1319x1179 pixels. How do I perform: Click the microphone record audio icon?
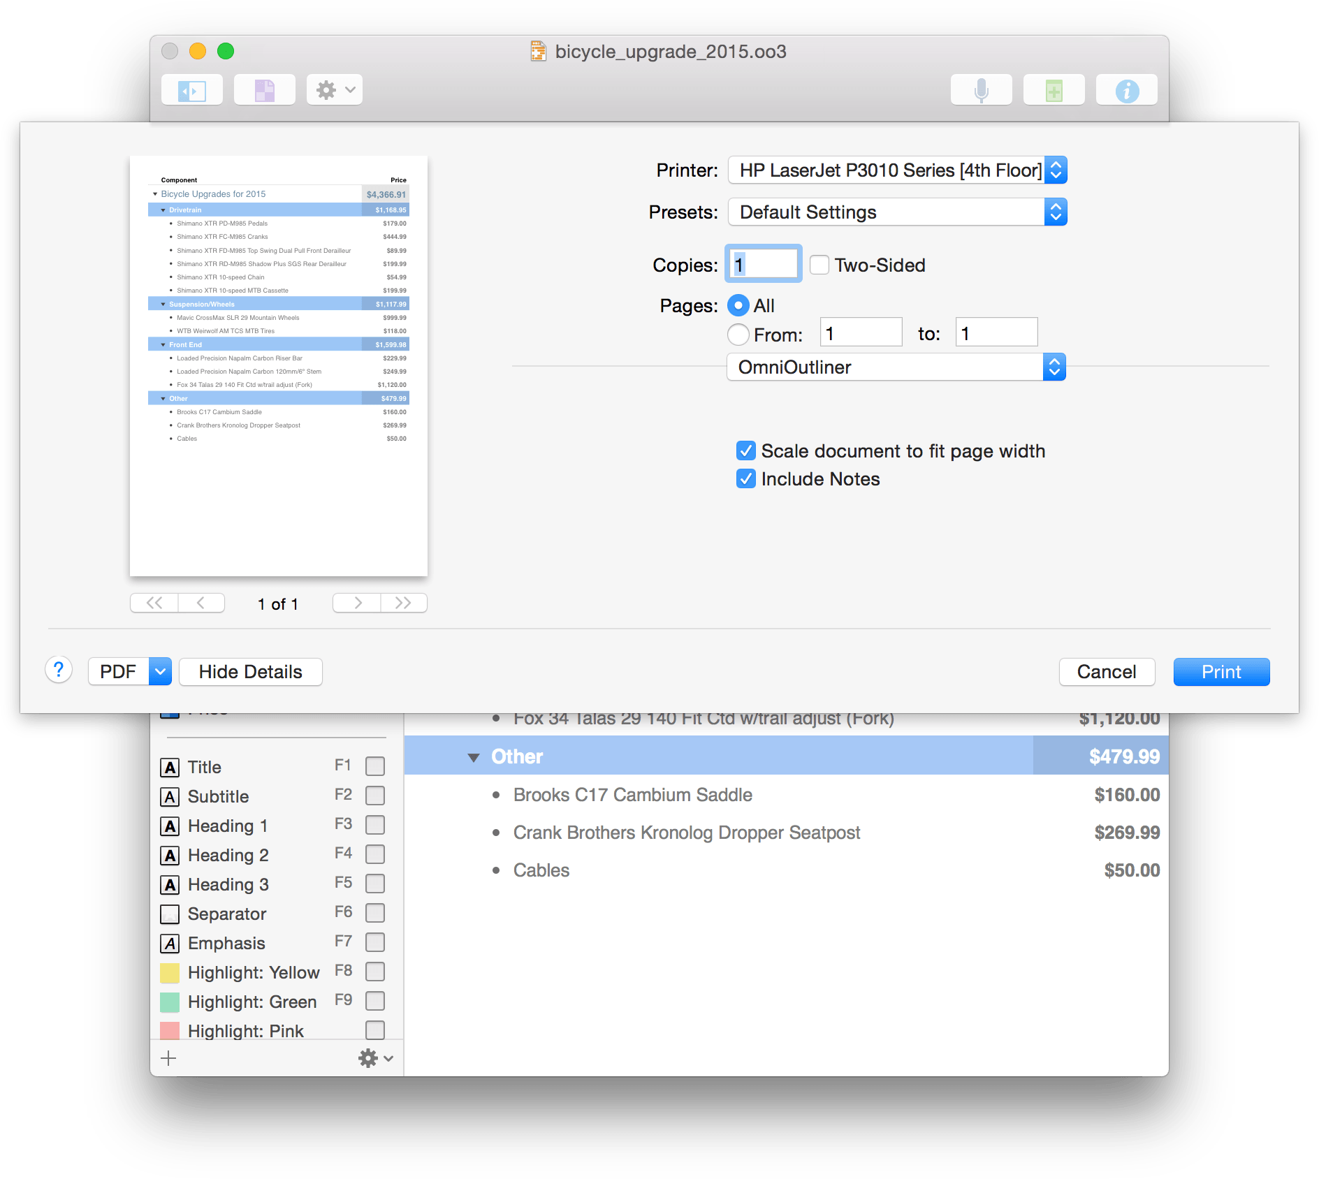tap(982, 90)
